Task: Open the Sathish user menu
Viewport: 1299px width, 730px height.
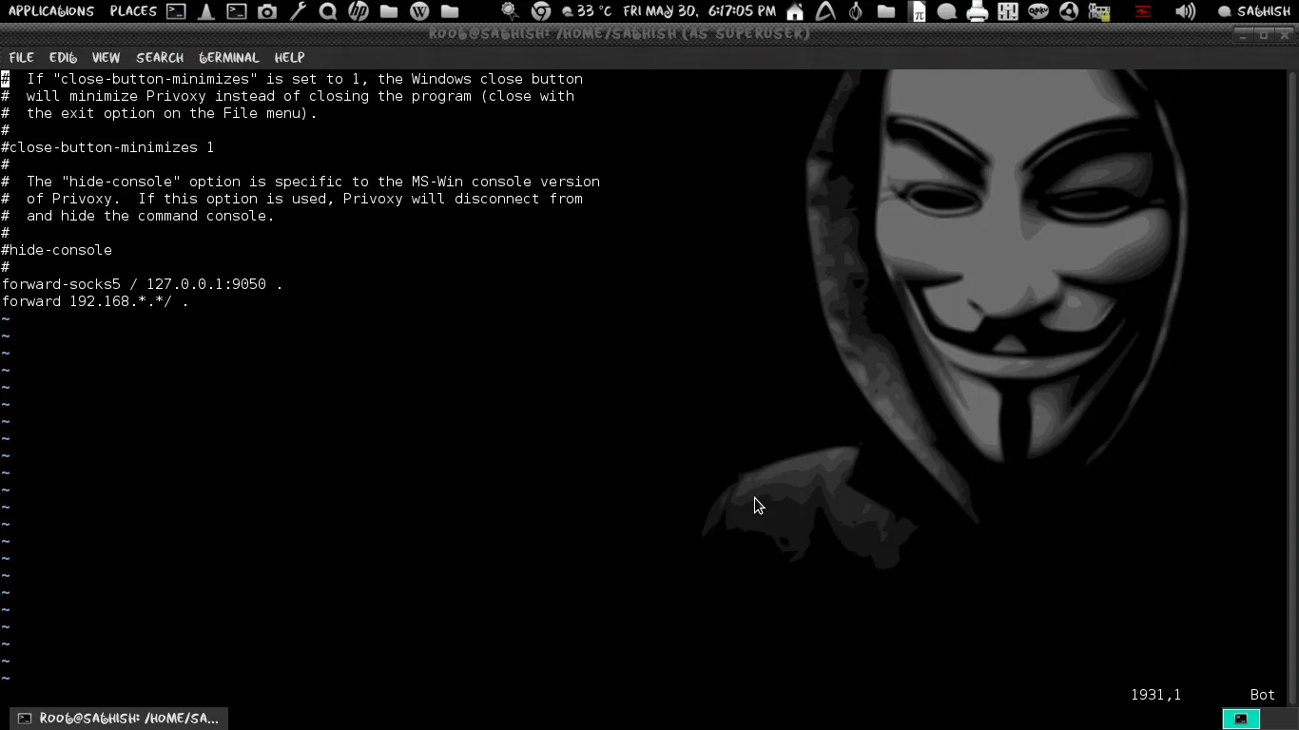Action: pyautogui.click(x=1254, y=11)
